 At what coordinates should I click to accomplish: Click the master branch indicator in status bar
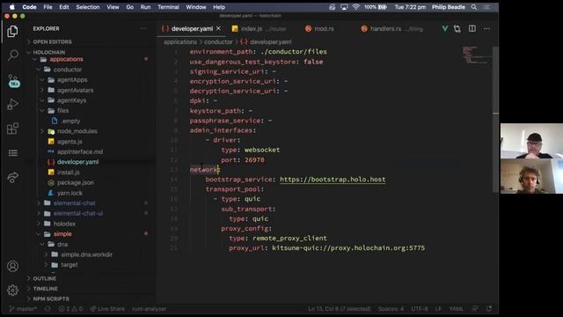[x=23, y=309]
